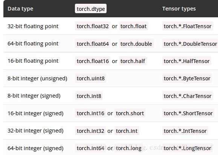The image size is (218, 155).
Task: Click the torch.float code label
Action: (x=133, y=26)
